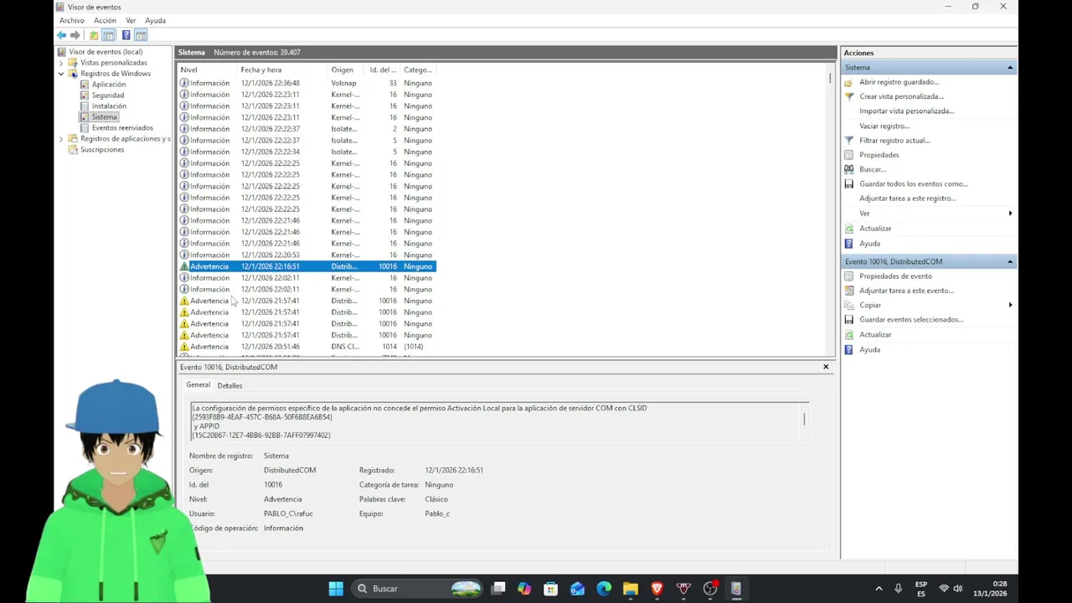1072x603 pixels.
Task: Click the Guardar todos los eventos disk icon
Action: coord(848,183)
